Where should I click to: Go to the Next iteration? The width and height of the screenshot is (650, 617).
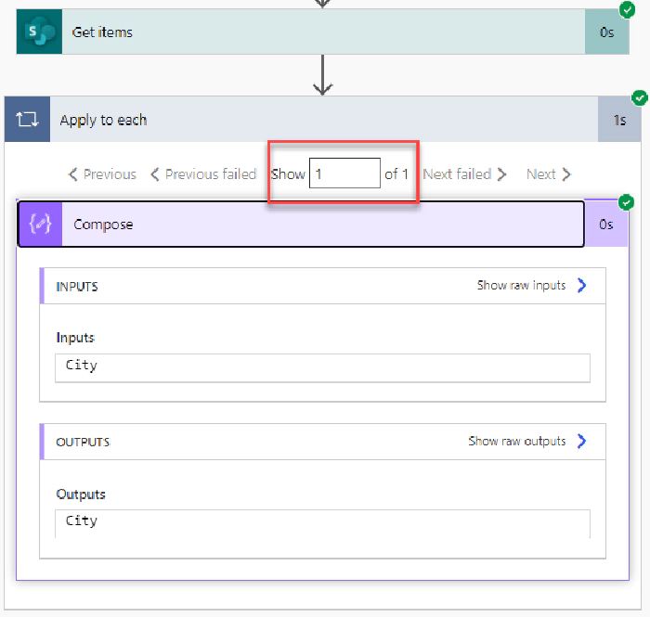click(548, 174)
